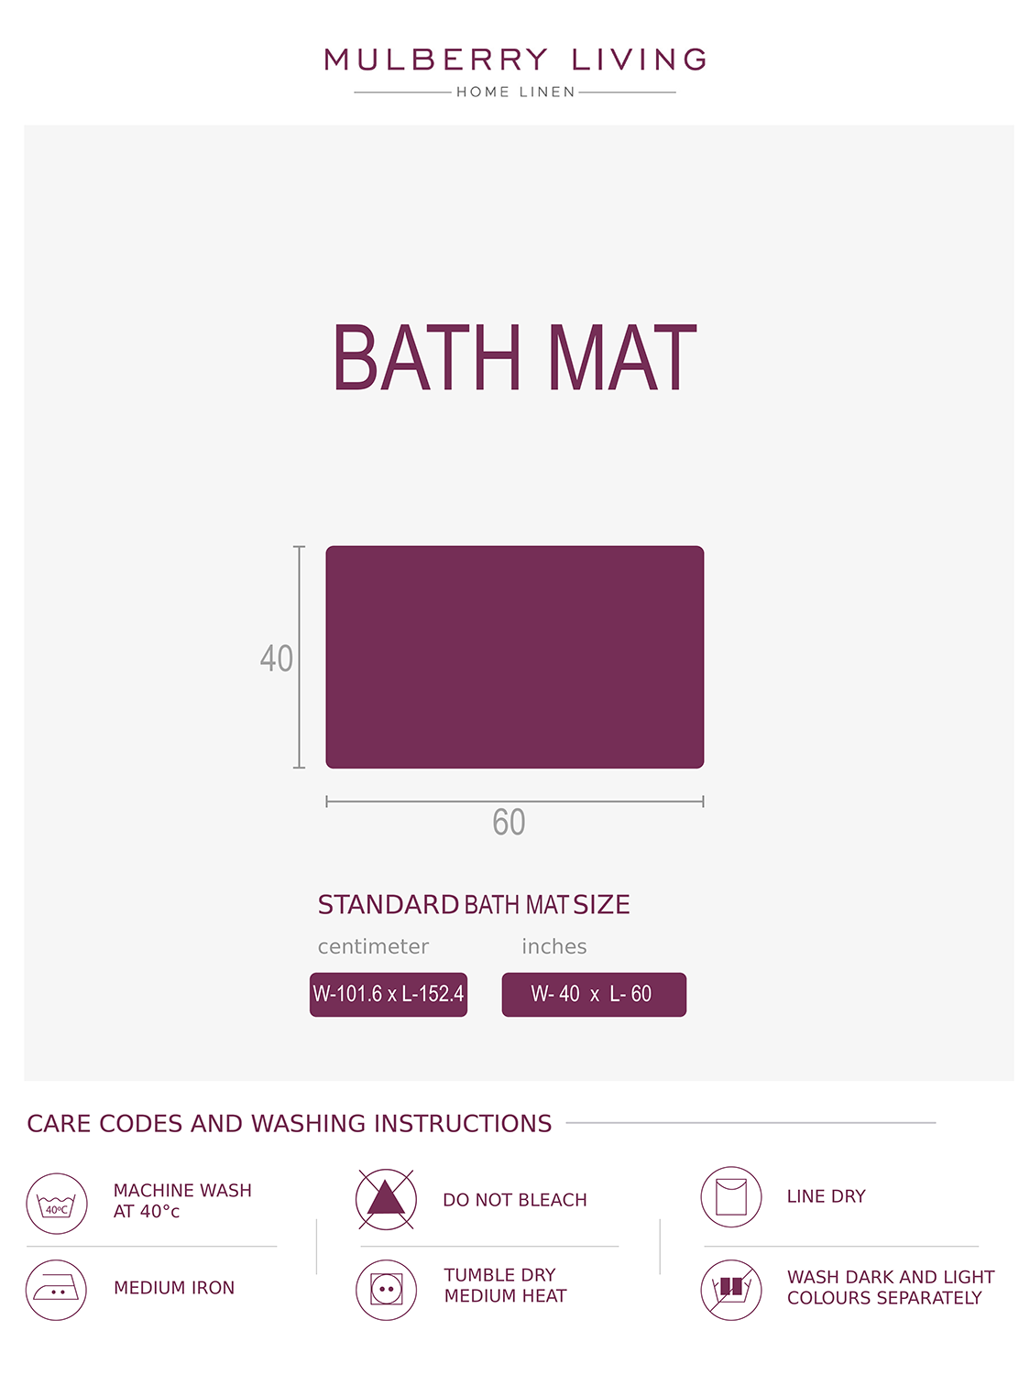Image resolution: width=1030 pixels, height=1374 pixels.
Task: Click the Care Codes and Washing Instructions heading
Action: 290,1124
